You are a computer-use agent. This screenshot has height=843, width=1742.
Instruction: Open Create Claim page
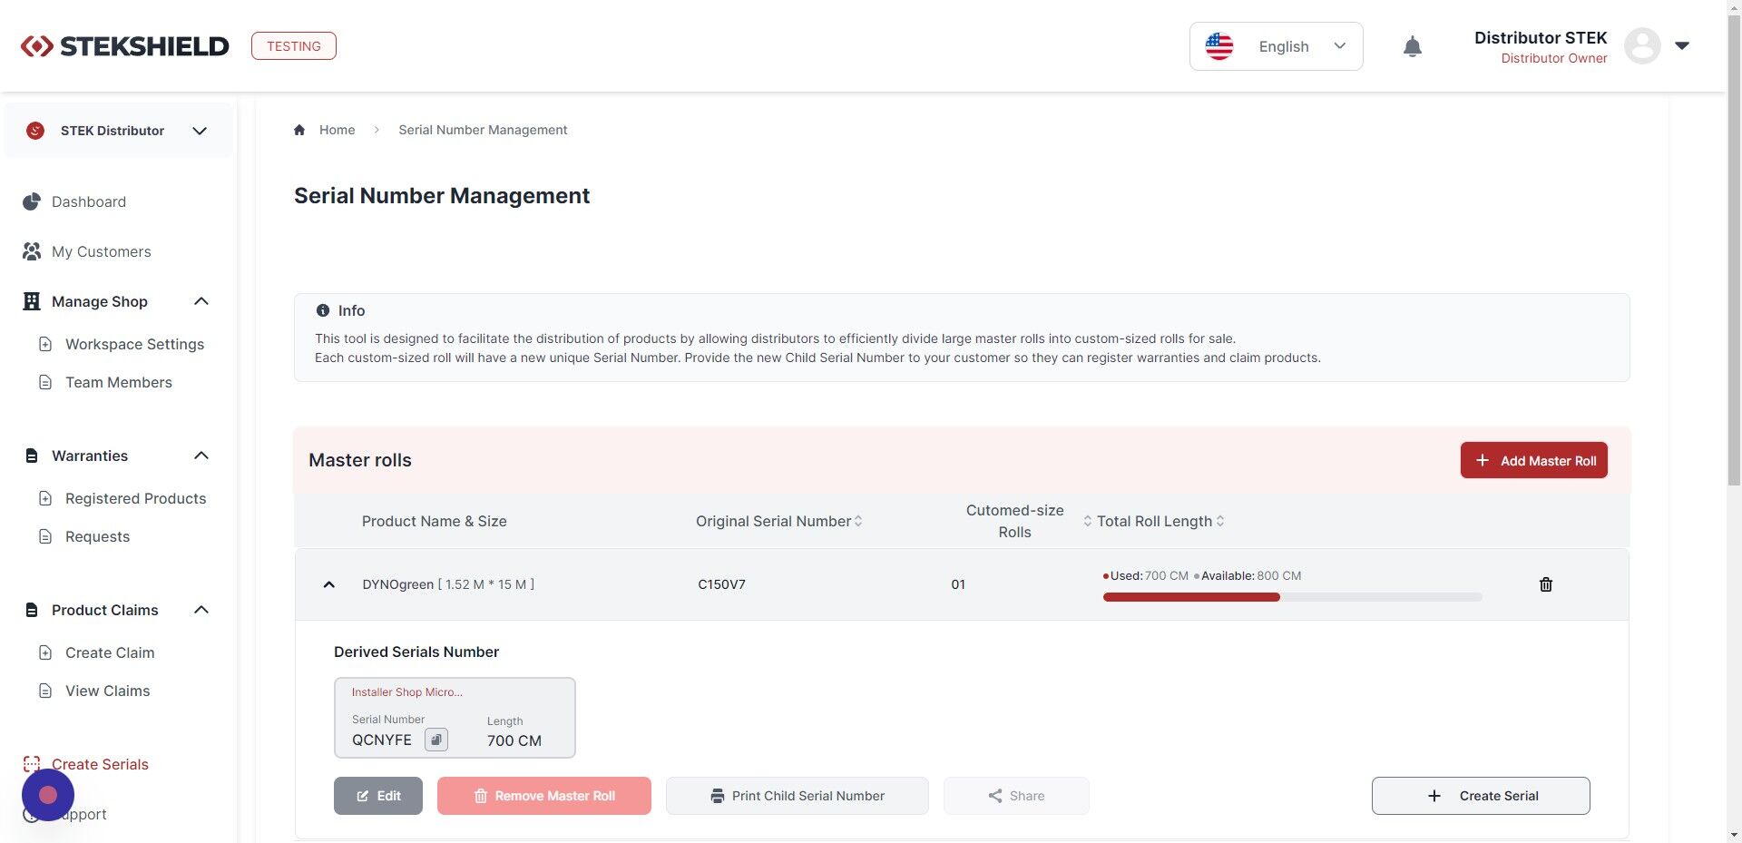[x=110, y=652]
